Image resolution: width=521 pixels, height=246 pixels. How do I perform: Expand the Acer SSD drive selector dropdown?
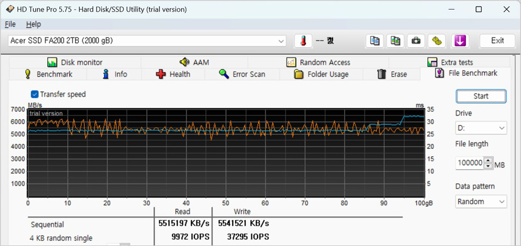(281, 41)
